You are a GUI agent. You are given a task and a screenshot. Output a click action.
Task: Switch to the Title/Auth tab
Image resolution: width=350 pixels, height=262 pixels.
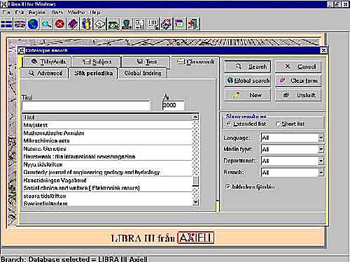(47, 61)
